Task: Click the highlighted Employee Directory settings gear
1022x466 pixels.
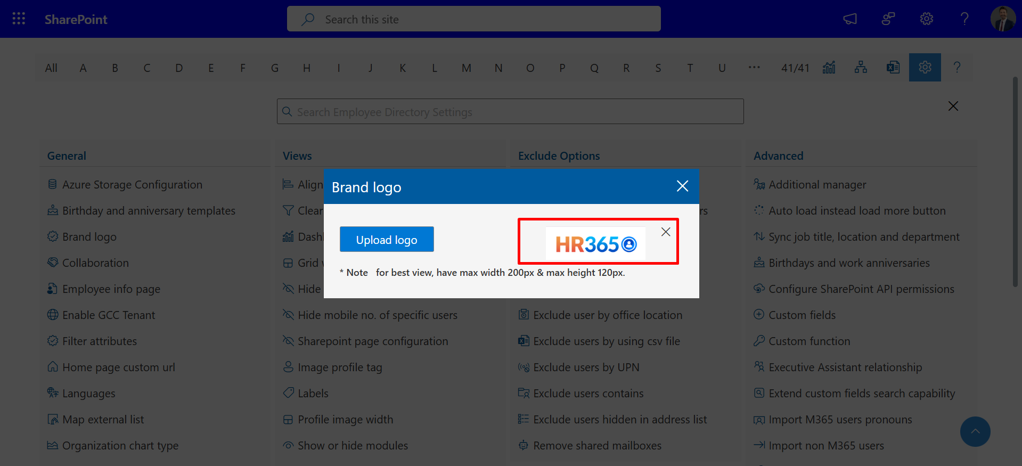Action: click(925, 68)
